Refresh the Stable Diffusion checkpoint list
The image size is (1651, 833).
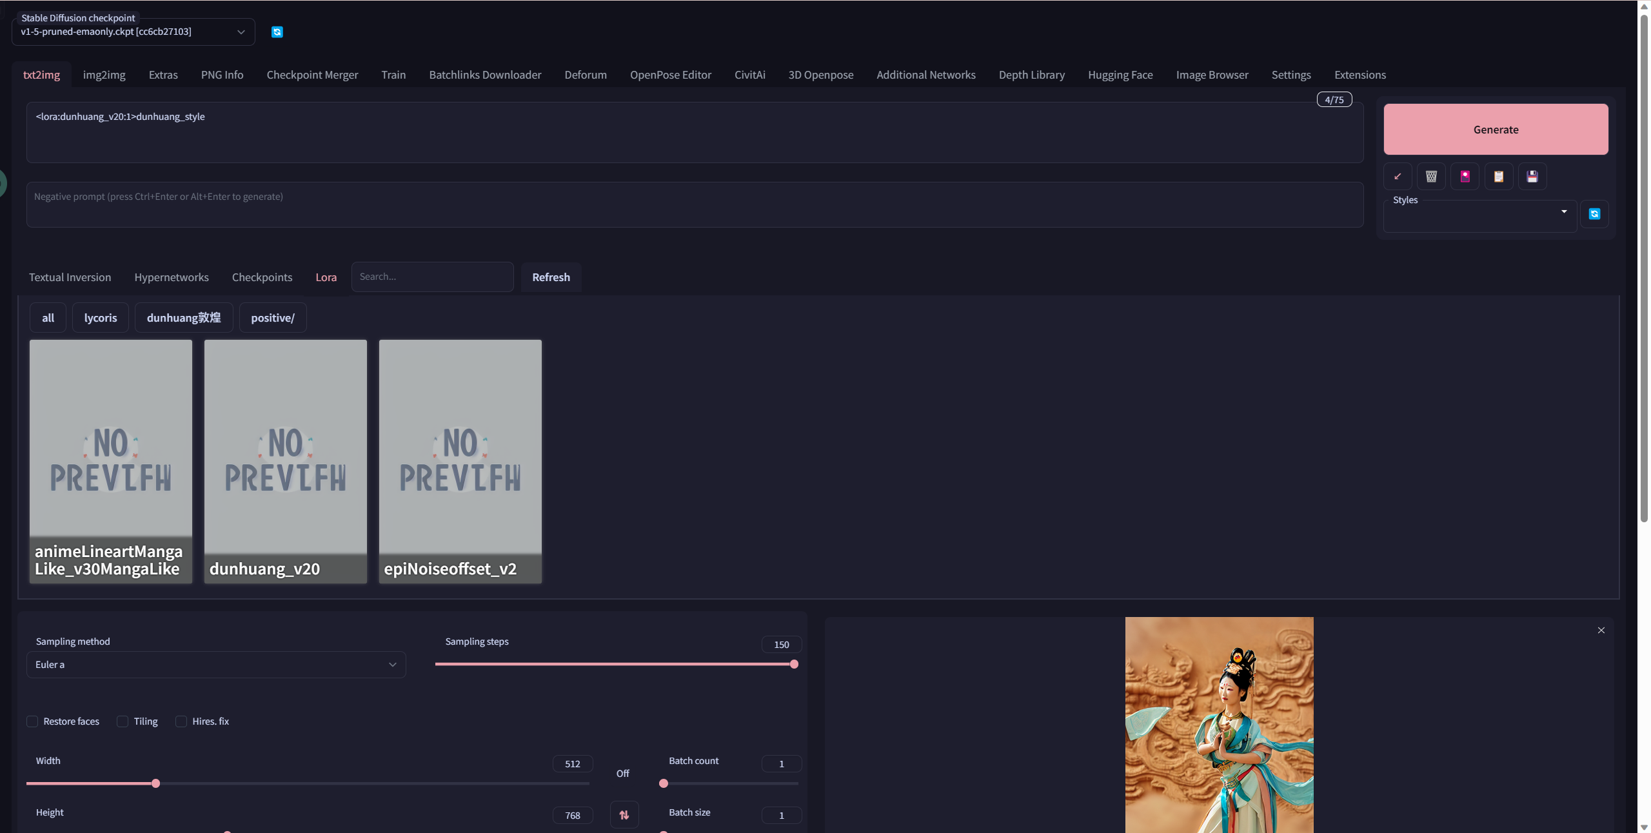click(277, 32)
